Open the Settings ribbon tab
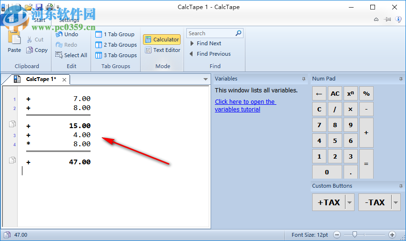The width and height of the screenshot is (406, 241). click(x=69, y=20)
